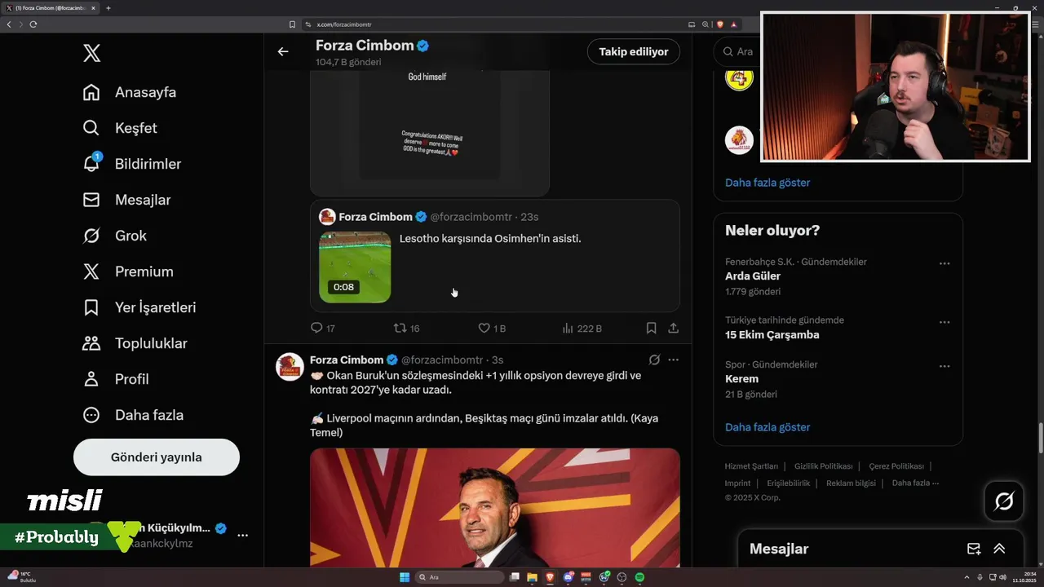Expand the Daha fazla sidebar menu

click(x=133, y=415)
